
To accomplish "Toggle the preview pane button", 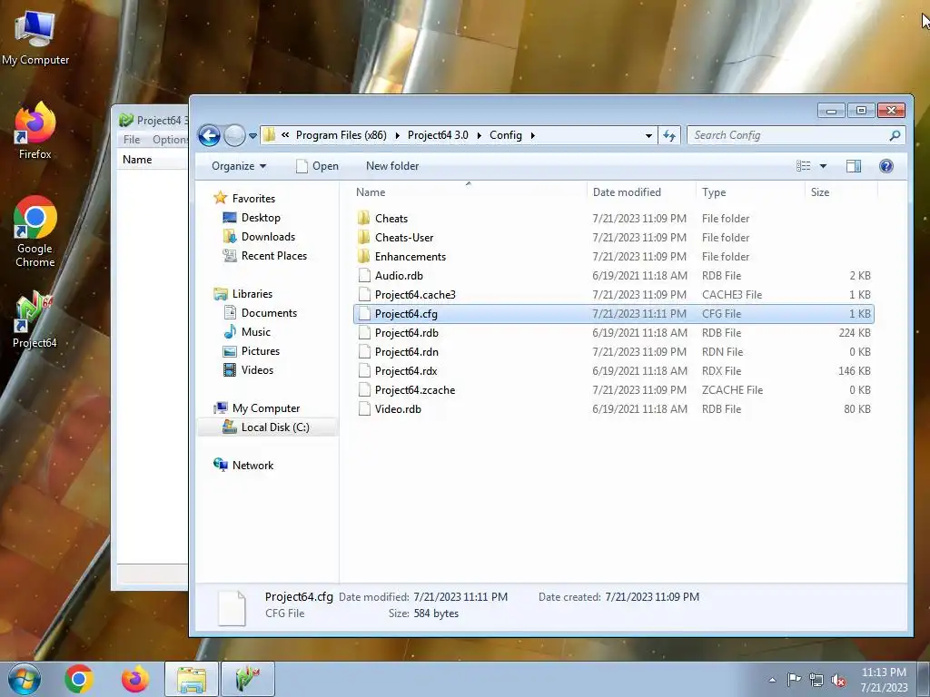I will [854, 166].
